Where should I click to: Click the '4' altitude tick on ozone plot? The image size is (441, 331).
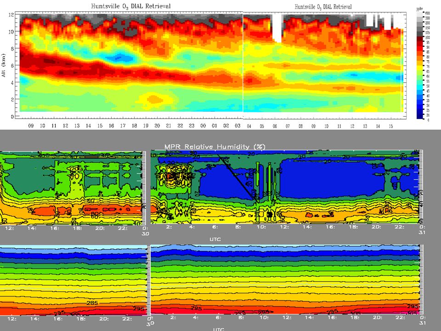coord(12,82)
